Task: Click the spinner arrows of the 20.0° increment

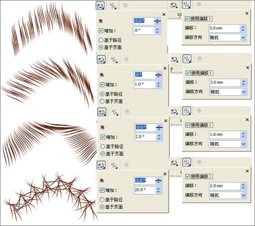Action: point(158,190)
